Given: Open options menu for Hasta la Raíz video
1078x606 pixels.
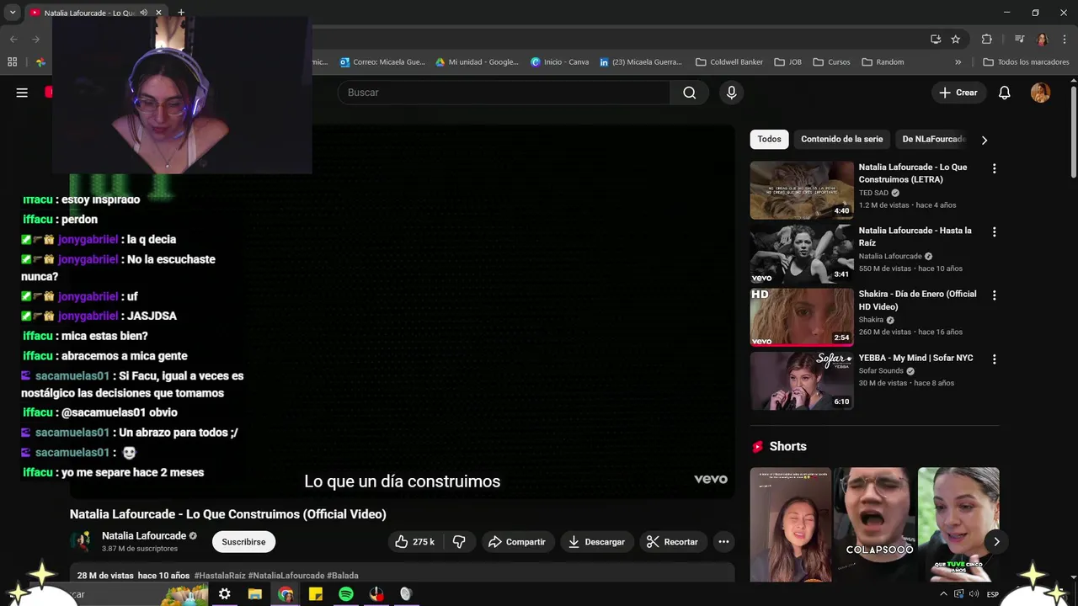Looking at the screenshot, I should pyautogui.click(x=994, y=231).
